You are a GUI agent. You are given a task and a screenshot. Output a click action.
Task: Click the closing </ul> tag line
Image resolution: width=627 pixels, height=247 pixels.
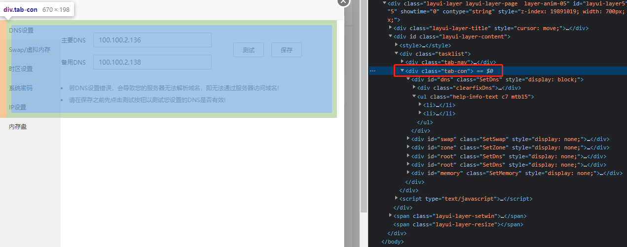coord(425,122)
